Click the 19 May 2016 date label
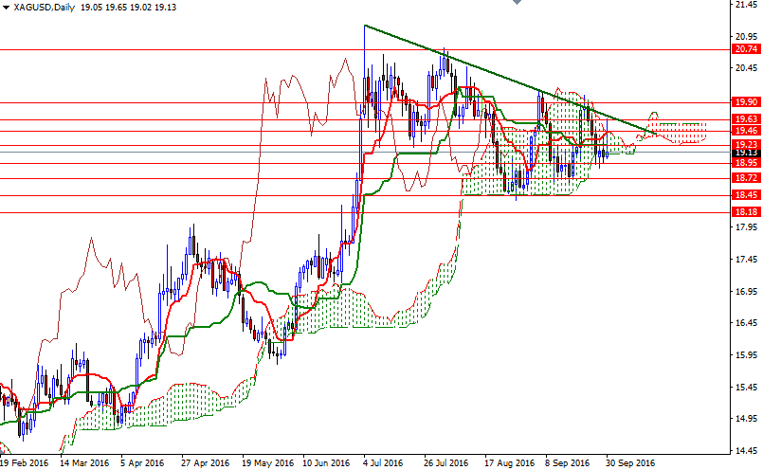The image size is (763, 470). coord(267,462)
